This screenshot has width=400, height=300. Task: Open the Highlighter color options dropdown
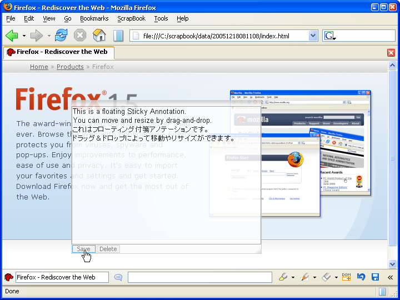pos(293,278)
